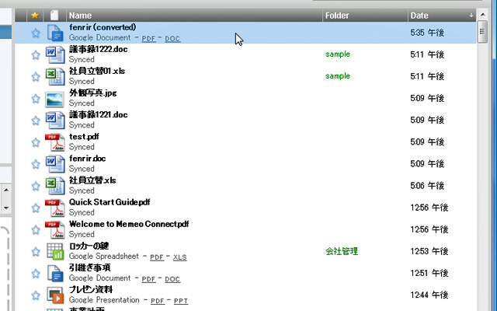Click Excel icon of 社員立替01.xls
Image resolution: width=497 pixels, height=311 pixels.
tap(55, 76)
